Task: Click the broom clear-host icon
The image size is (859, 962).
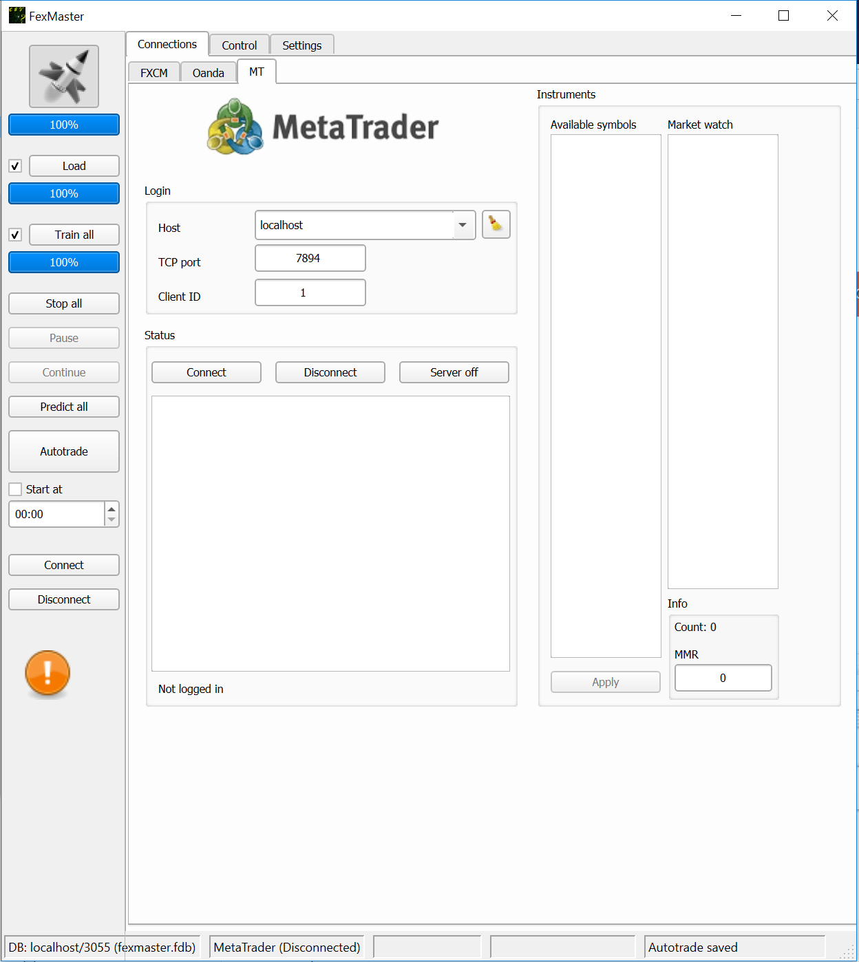Action: click(x=496, y=224)
